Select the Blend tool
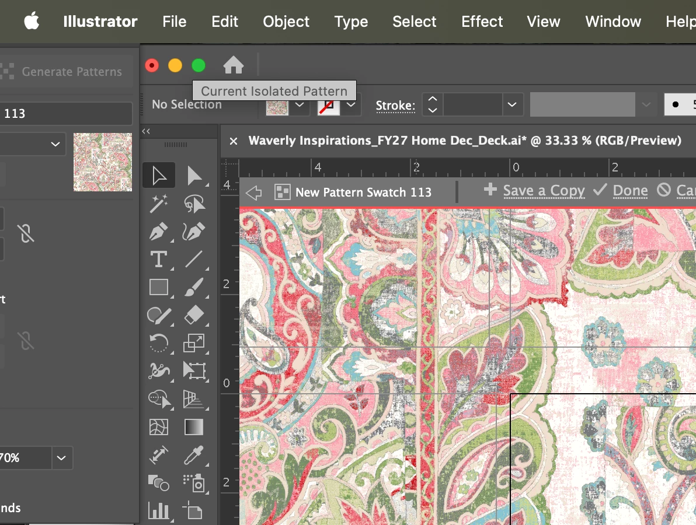Viewport: 696px width, 525px height. pyautogui.click(x=159, y=483)
